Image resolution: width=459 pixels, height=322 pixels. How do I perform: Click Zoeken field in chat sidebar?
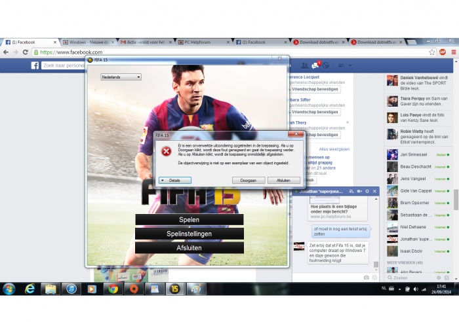click(x=411, y=277)
